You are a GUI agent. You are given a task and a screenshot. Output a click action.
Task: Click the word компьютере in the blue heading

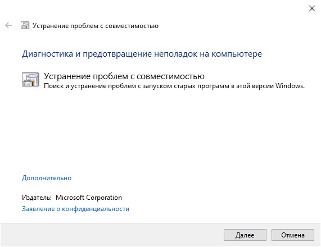coord(237,54)
